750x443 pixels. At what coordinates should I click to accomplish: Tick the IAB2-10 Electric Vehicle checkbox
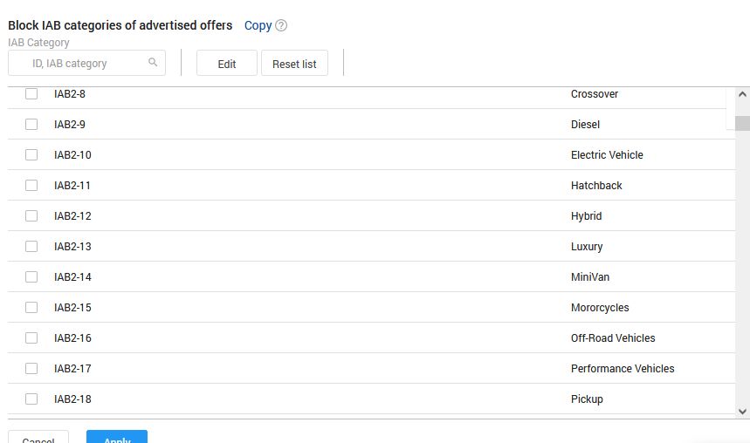(31, 155)
